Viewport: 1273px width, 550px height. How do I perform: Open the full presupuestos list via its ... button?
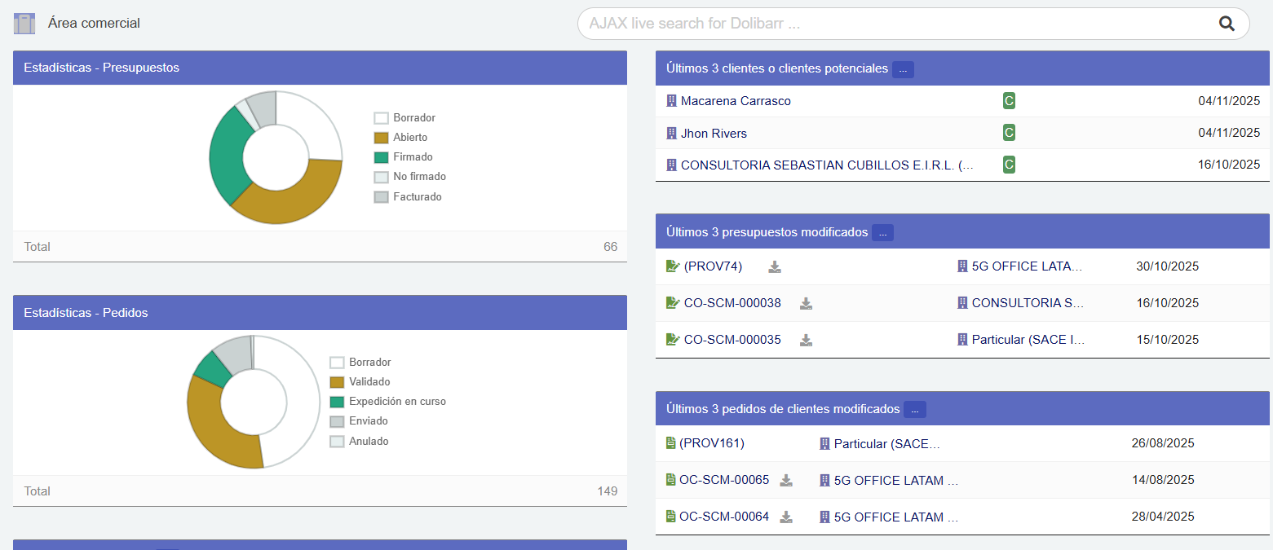[882, 232]
